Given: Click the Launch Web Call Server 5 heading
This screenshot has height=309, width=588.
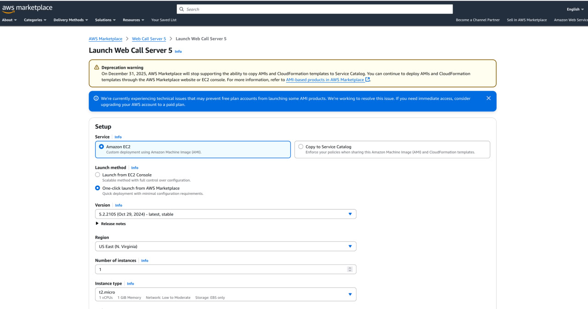Looking at the screenshot, I should (130, 50).
